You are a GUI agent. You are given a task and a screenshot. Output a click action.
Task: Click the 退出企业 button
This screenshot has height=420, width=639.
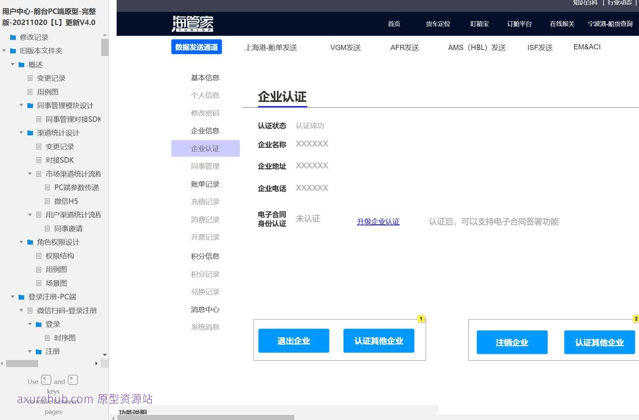point(293,341)
